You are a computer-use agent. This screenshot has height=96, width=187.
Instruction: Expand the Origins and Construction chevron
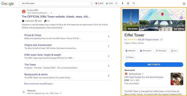[x=108, y=46]
